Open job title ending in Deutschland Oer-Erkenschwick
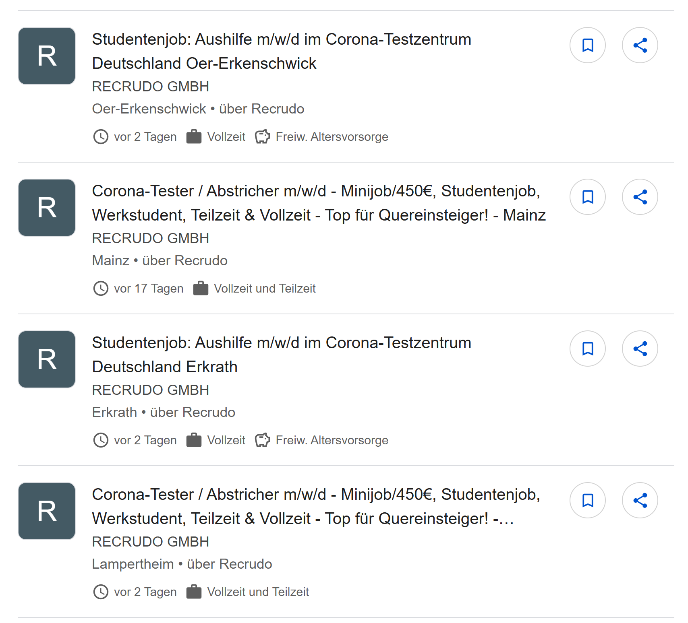688x623 pixels. [x=282, y=51]
